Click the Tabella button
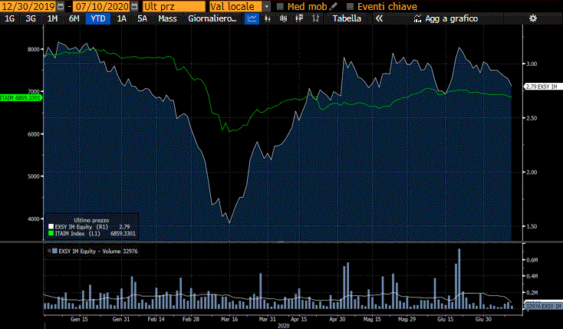Viewport: 563px width, 329px height. 347,18
